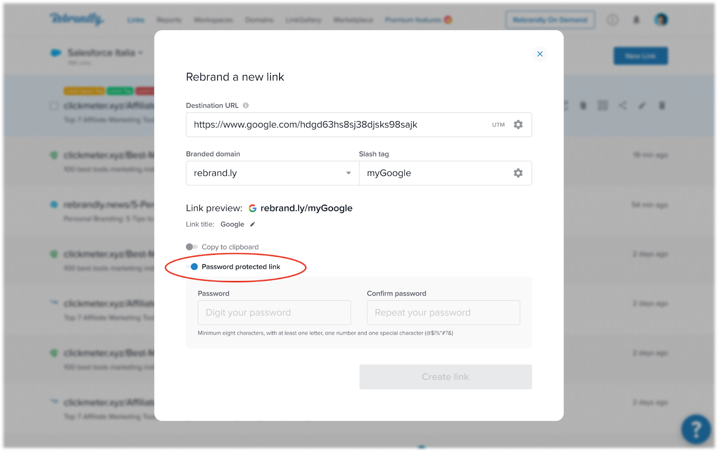718x451 pixels.
Task: Enable Copy to clipboard toggle
Action: coord(192,247)
